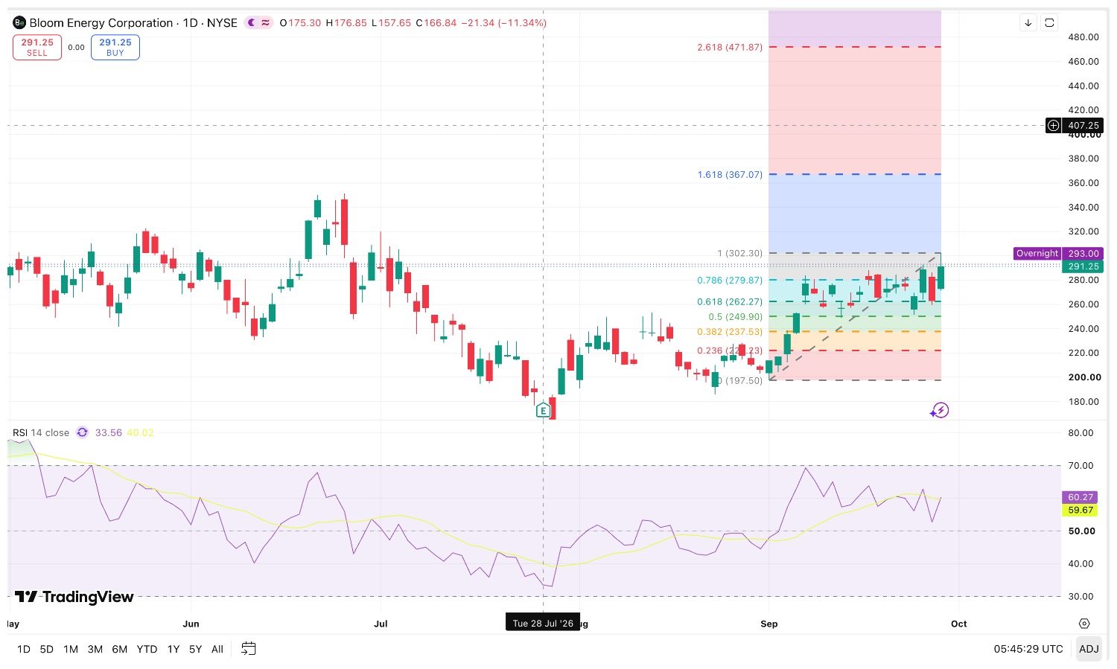Click the purple moon extended-hours session icon
The image size is (1117, 669).
(251, 23)
